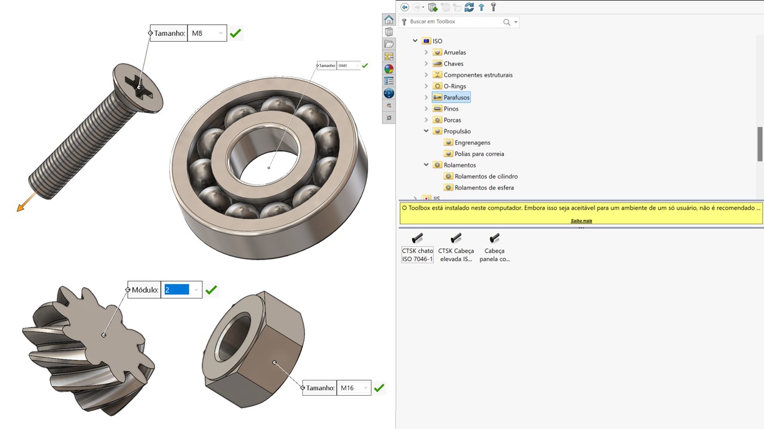764x429 pixels.
Task: Expand the Arruelas folder
Action: tap(426, 52)
